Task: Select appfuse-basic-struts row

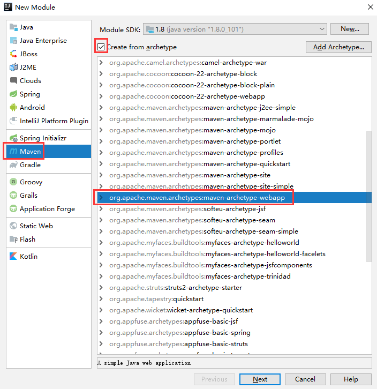Action: pyautogui.click(x=235, y=344)
